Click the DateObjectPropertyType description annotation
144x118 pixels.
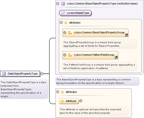pos(24,89)
